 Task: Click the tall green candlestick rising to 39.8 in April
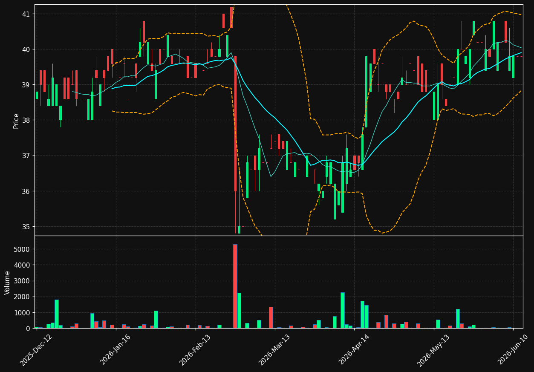[x=366, y=92]
